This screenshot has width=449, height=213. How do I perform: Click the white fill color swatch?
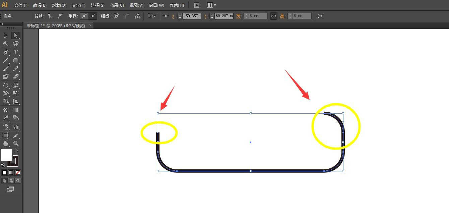click(6, 155)
